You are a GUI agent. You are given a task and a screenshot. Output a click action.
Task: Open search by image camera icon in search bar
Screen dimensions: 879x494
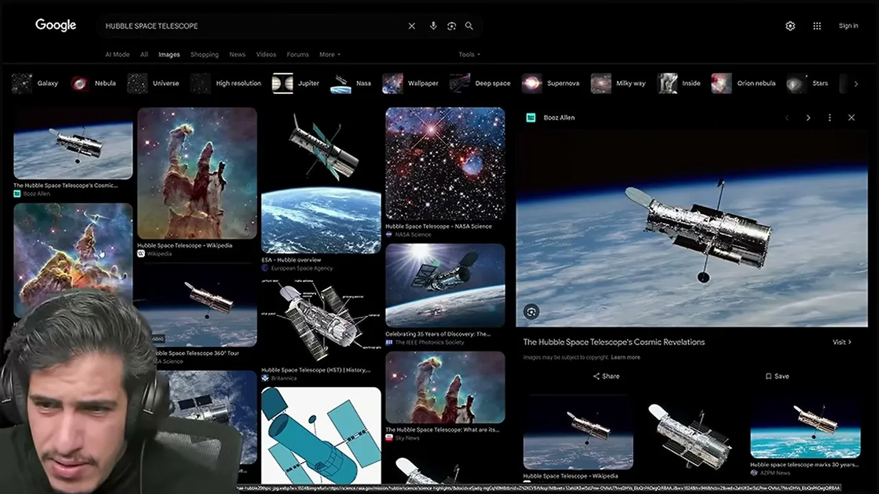click(x=451, y=26)
